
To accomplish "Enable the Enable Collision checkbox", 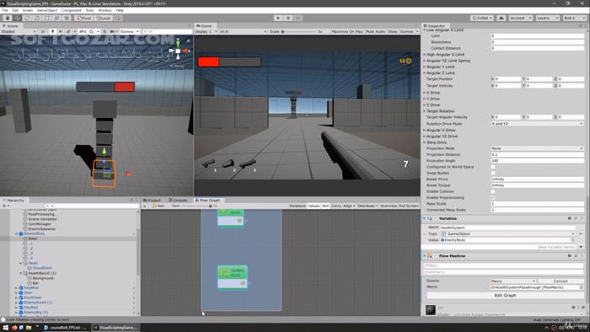I will 493,191.
